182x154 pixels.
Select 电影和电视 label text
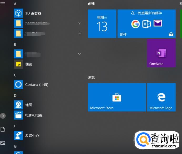[x=34, y=115]
